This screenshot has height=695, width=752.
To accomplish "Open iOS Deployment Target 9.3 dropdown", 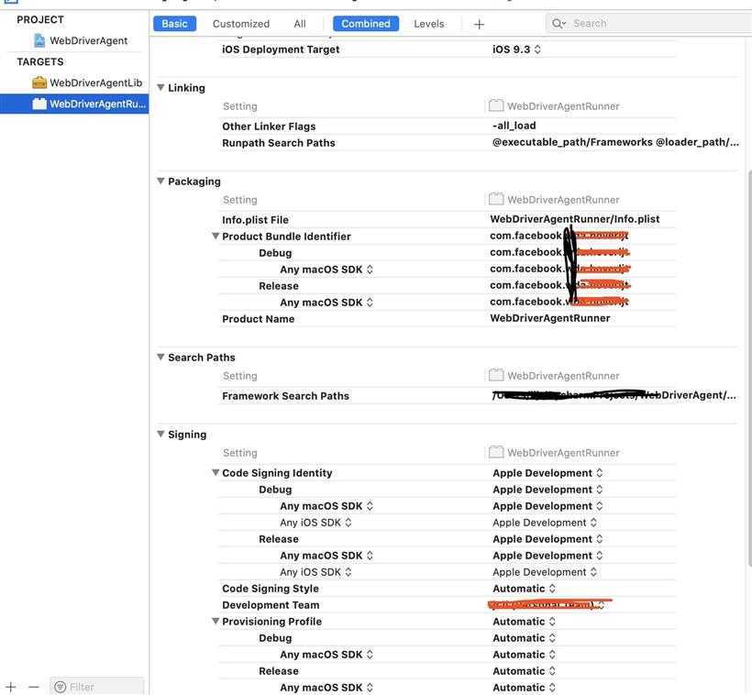I will pyautogui.click(x=516, y=50).
